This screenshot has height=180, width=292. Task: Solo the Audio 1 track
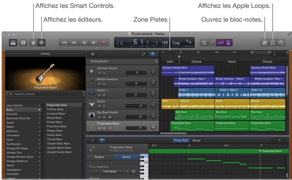[x=104, y=95]
